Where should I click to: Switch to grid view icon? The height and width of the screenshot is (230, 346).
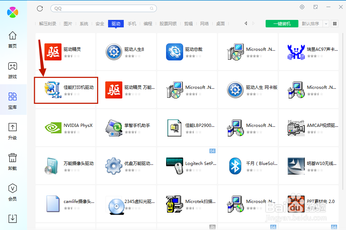point(335,23)
